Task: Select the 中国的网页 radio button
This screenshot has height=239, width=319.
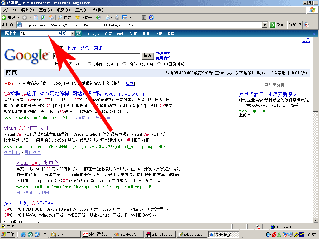Action: pyautogui.click(x=159, y=64)
